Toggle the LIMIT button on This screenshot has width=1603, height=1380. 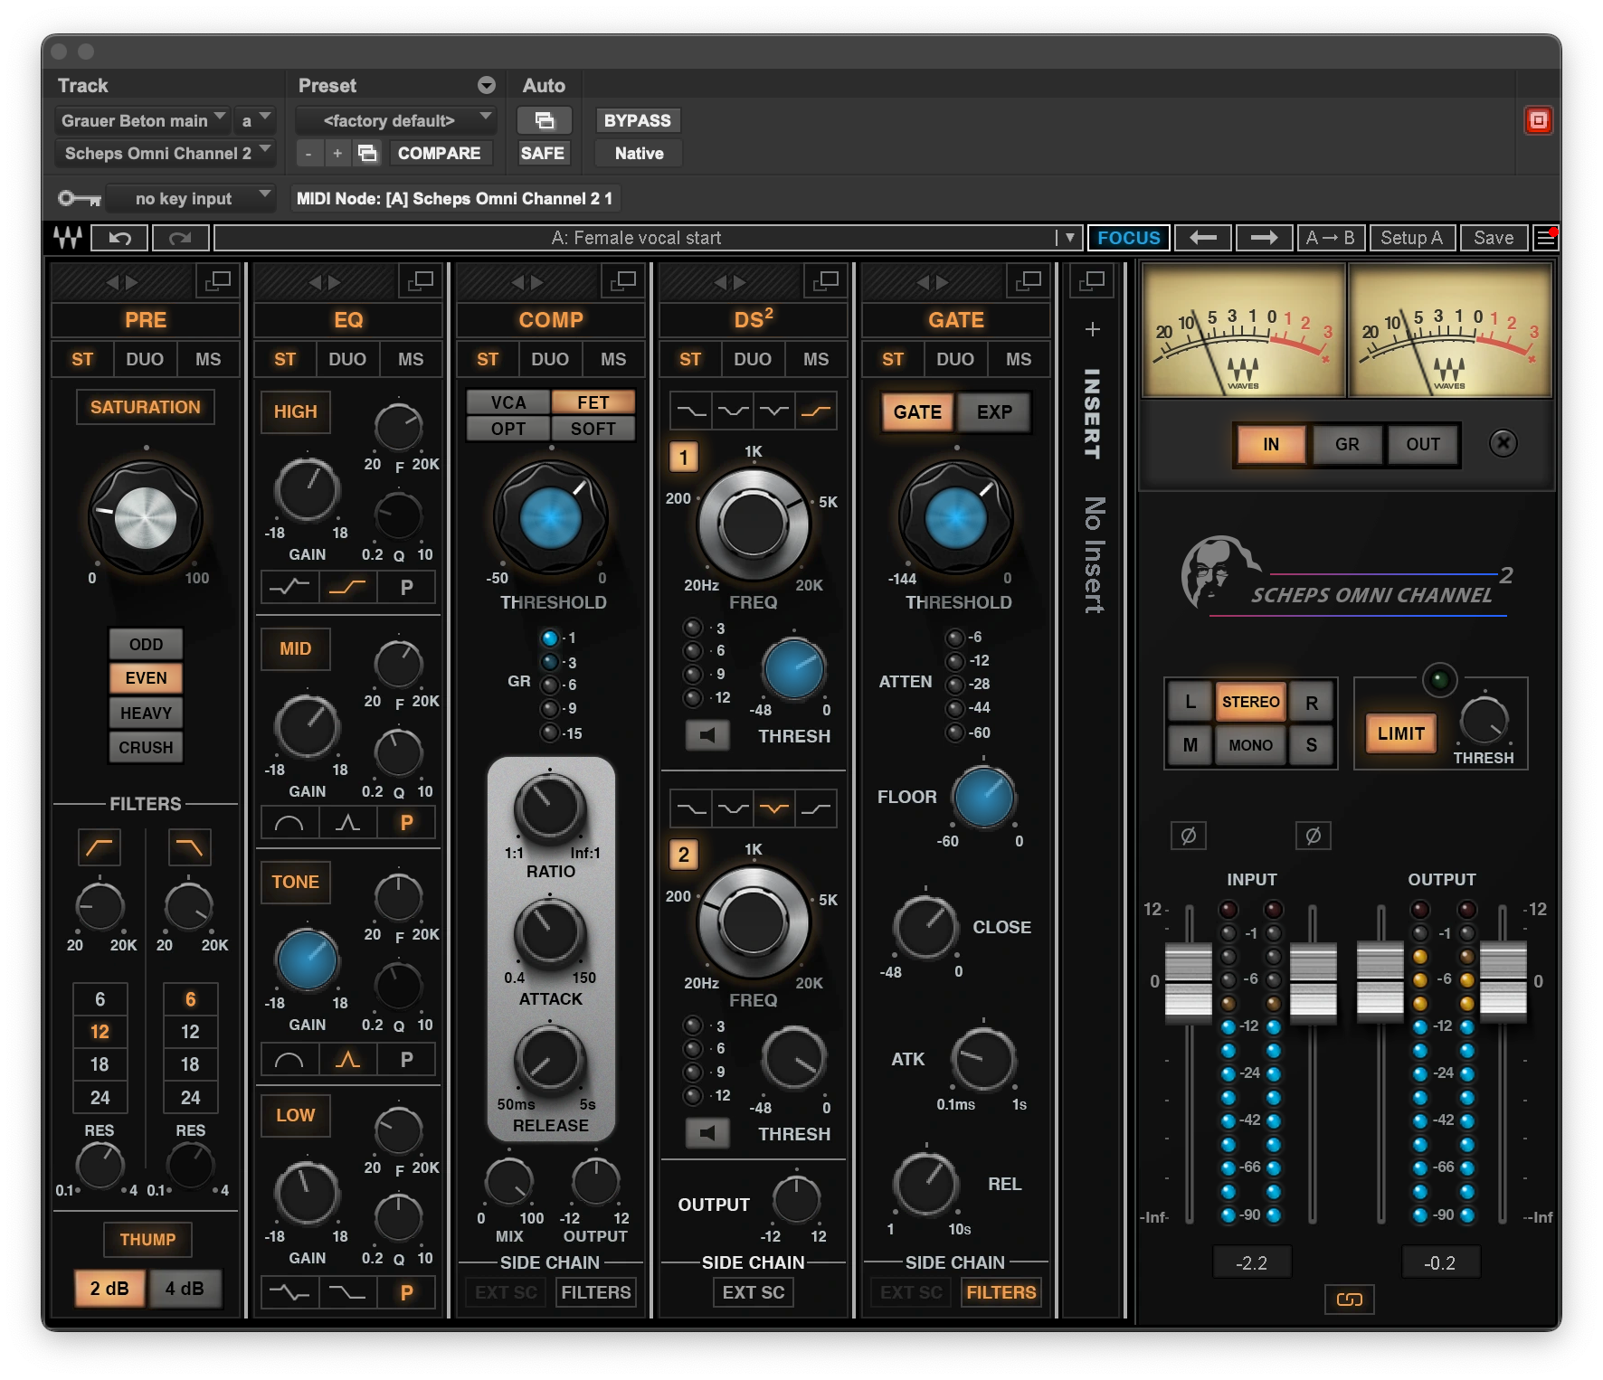click(x=1400, y=733)
